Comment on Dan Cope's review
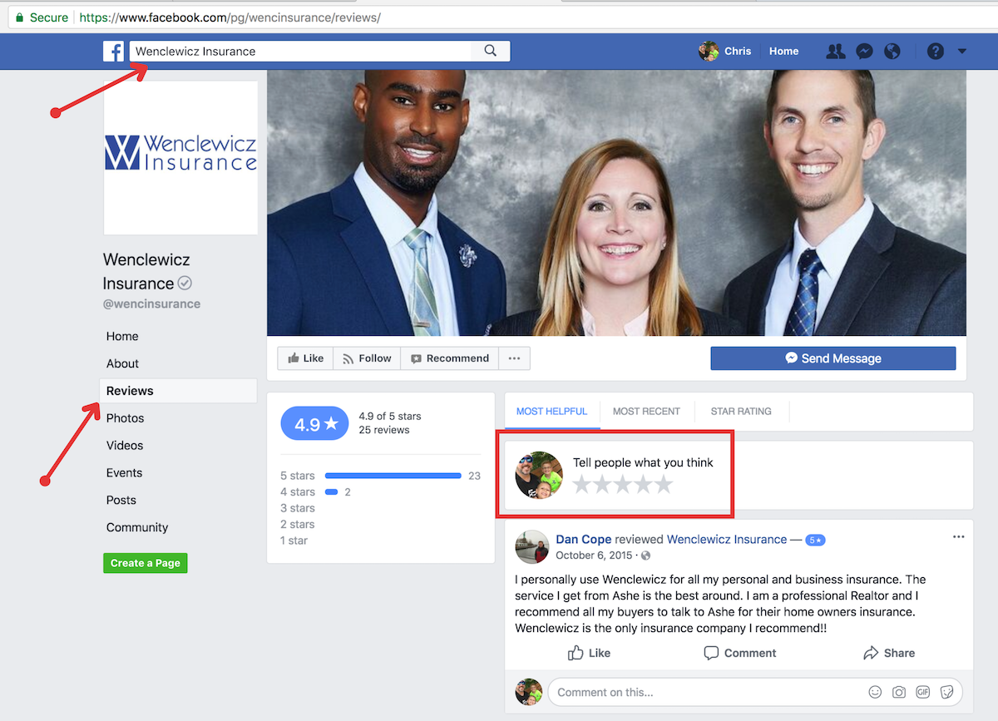The height and width of the screenshot is (721, 998). pos(739,653)
